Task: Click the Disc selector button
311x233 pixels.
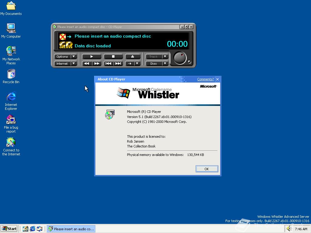Action: 153,63
